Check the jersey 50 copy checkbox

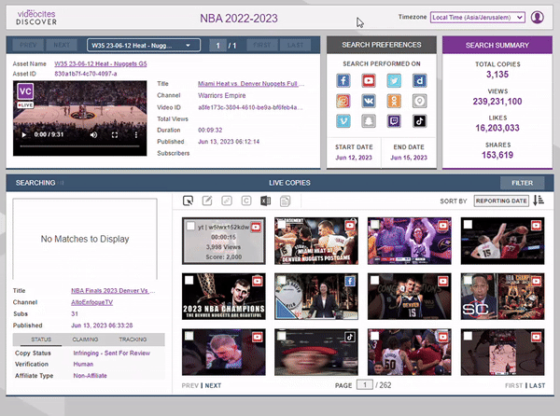[x=374, y=336]
